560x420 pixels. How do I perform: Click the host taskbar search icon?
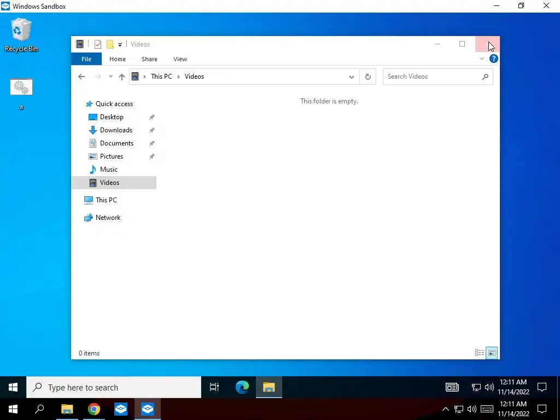coord(39,409)
